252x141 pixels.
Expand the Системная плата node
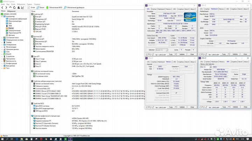point(2,38)
